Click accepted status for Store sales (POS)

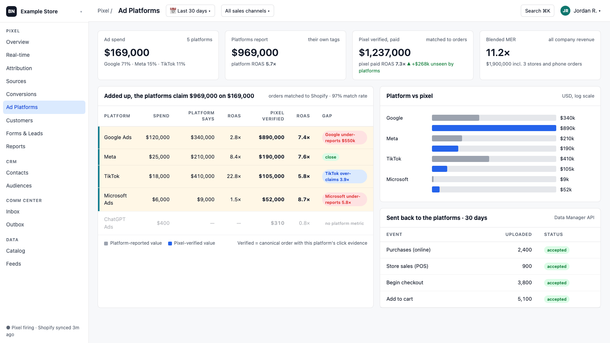coord(557,266)
